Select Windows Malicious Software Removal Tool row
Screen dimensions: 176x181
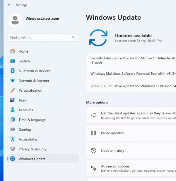tap(131, 73)
